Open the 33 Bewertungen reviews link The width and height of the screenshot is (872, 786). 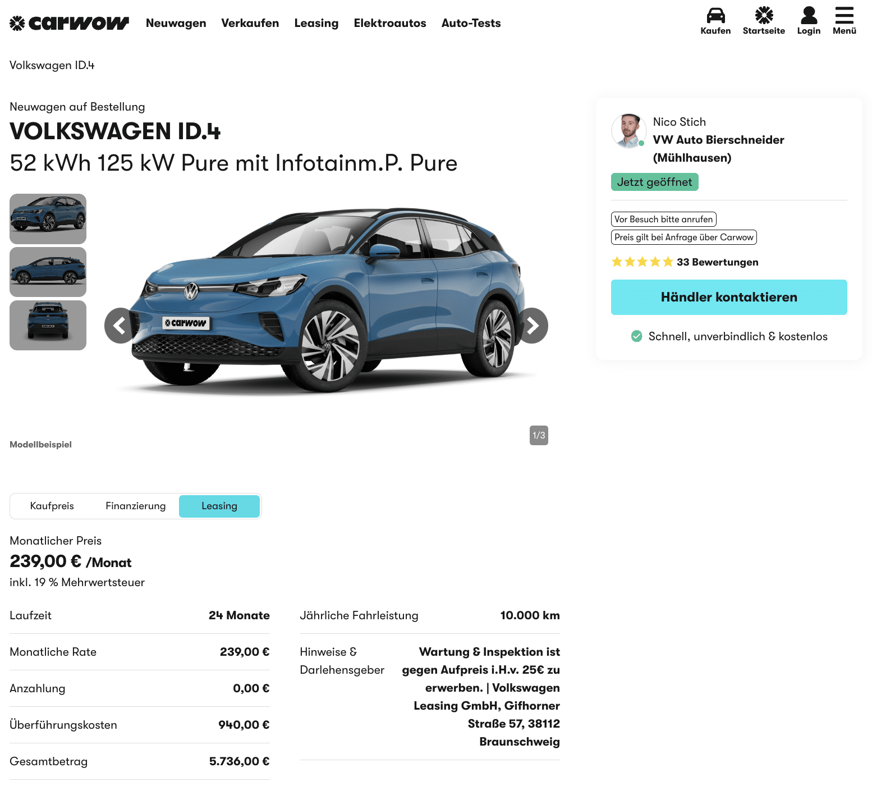click(x=717, y=262)
